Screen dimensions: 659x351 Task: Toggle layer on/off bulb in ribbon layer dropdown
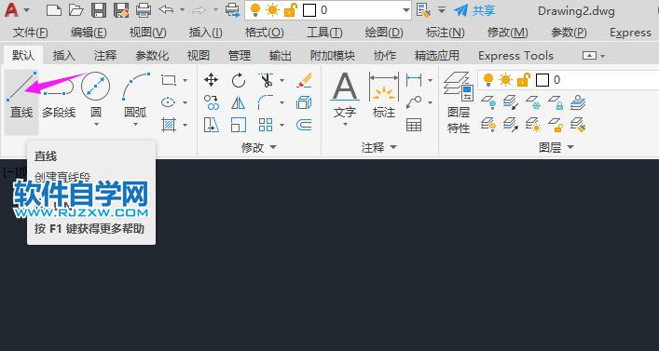(x=488, y=80)
